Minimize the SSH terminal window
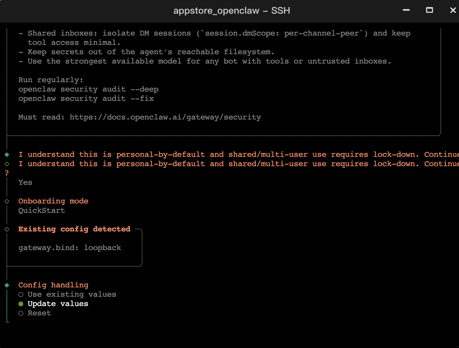This screenshot has width=459, height=348. coord(406,10)
